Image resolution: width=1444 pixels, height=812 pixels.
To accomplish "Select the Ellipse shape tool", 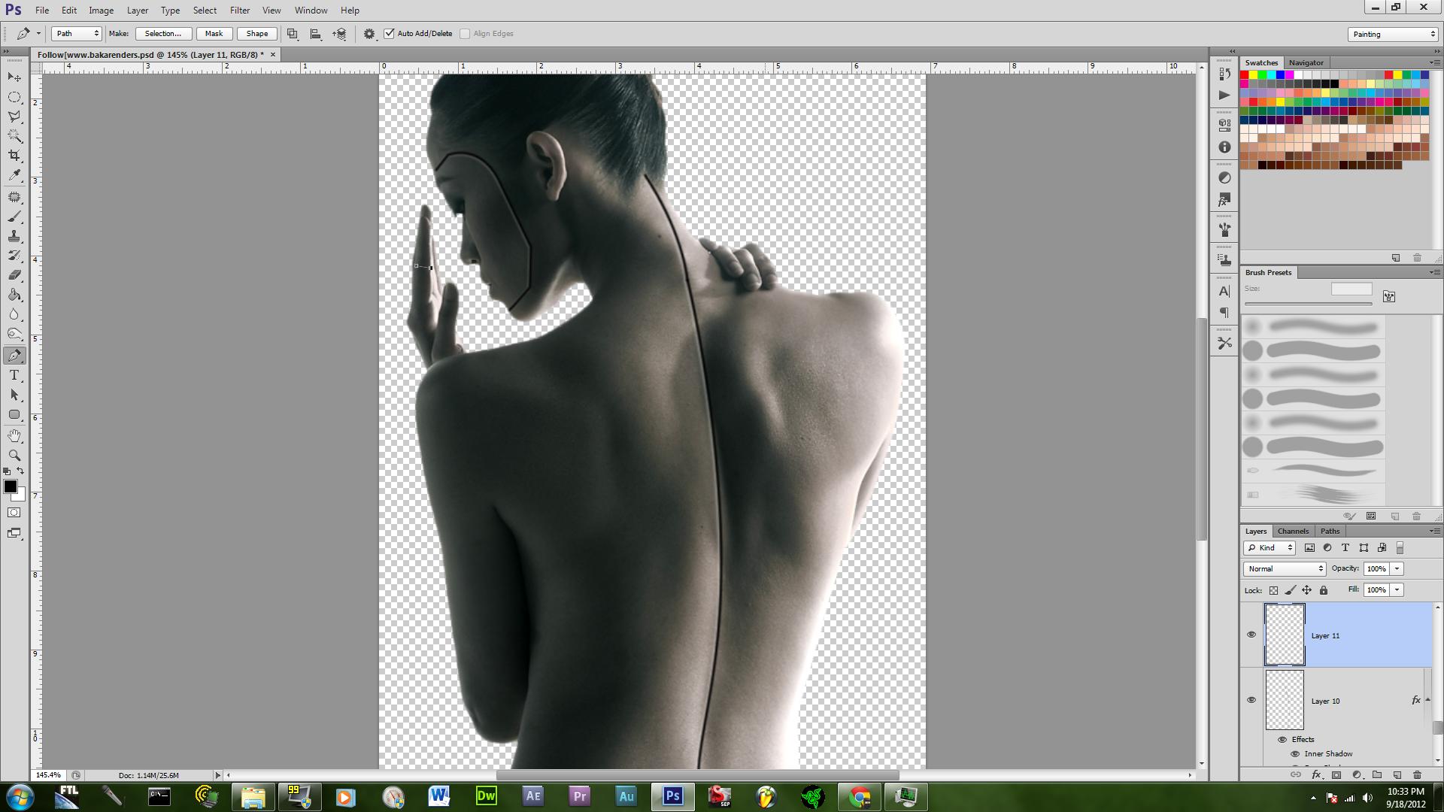I will click(14, 414).
